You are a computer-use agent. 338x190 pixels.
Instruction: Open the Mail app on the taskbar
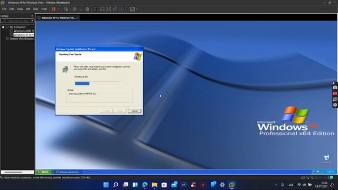click(174, 185)
